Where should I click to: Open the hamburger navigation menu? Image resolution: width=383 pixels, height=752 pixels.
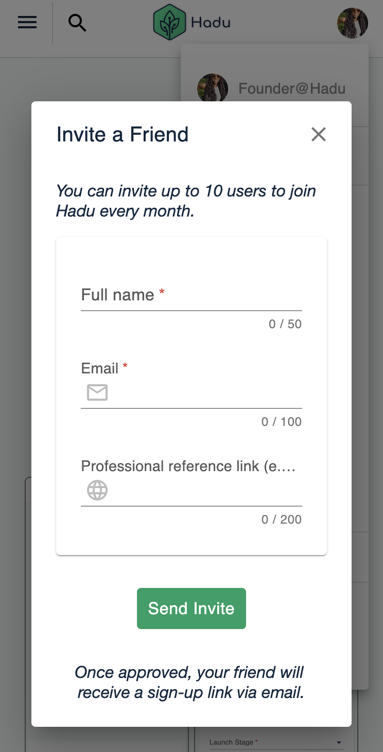pos(27,23)
